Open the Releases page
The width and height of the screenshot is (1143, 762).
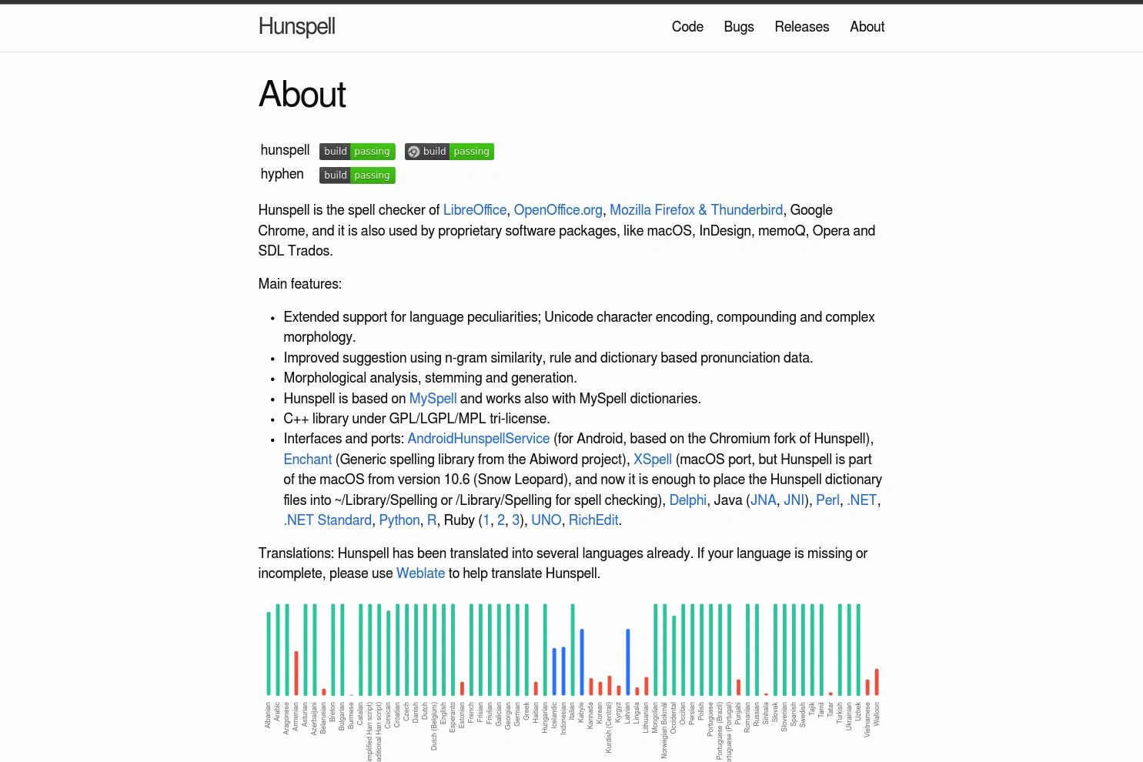pyautogui.click(x=801, y=27)
